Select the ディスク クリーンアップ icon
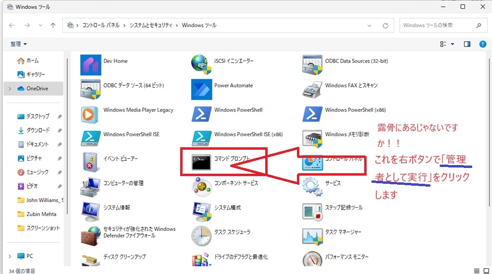Image resolution: width=492 pixels, height=274 pixels. pyautogui.click(x=91, y=260)
